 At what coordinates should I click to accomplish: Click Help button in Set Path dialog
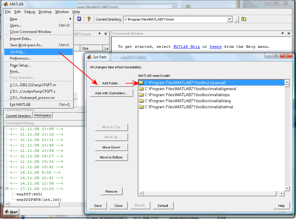(281, 206)
